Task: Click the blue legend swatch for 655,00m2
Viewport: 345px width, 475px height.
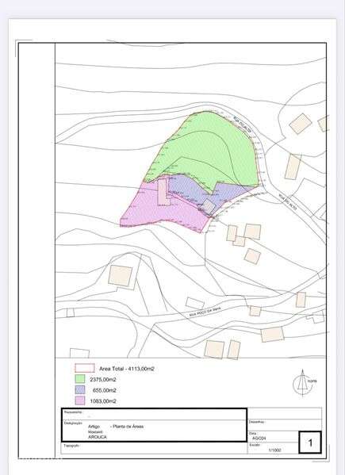Action: [80, 390]
